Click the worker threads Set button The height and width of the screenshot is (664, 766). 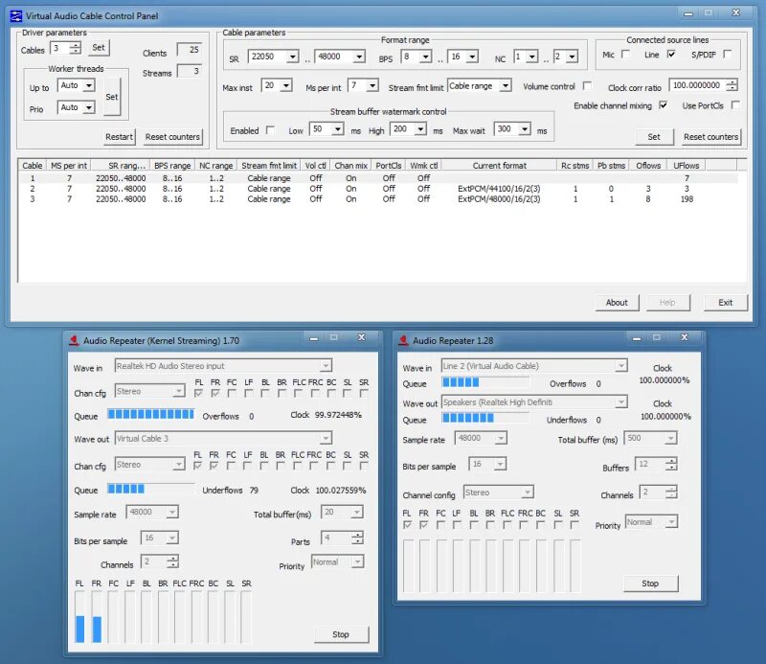[112, 97]
